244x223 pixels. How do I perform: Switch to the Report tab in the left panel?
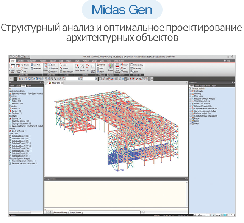click(29, 86)
